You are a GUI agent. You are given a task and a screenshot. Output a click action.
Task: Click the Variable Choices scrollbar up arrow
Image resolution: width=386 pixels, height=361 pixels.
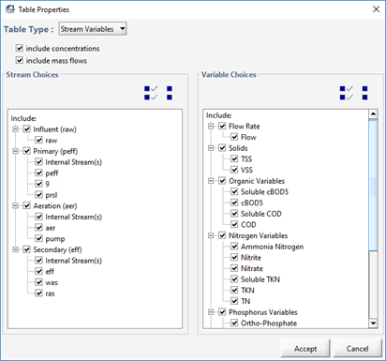[373, 114]
